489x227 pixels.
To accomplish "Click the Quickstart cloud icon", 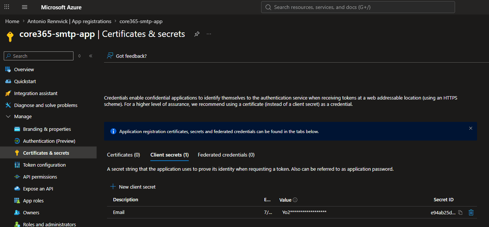I will click(8, 81).
